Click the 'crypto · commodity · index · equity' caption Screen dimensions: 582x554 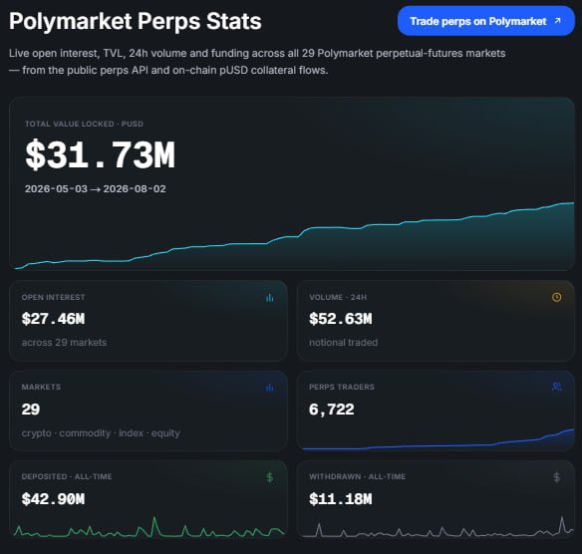tap(101, 433)
